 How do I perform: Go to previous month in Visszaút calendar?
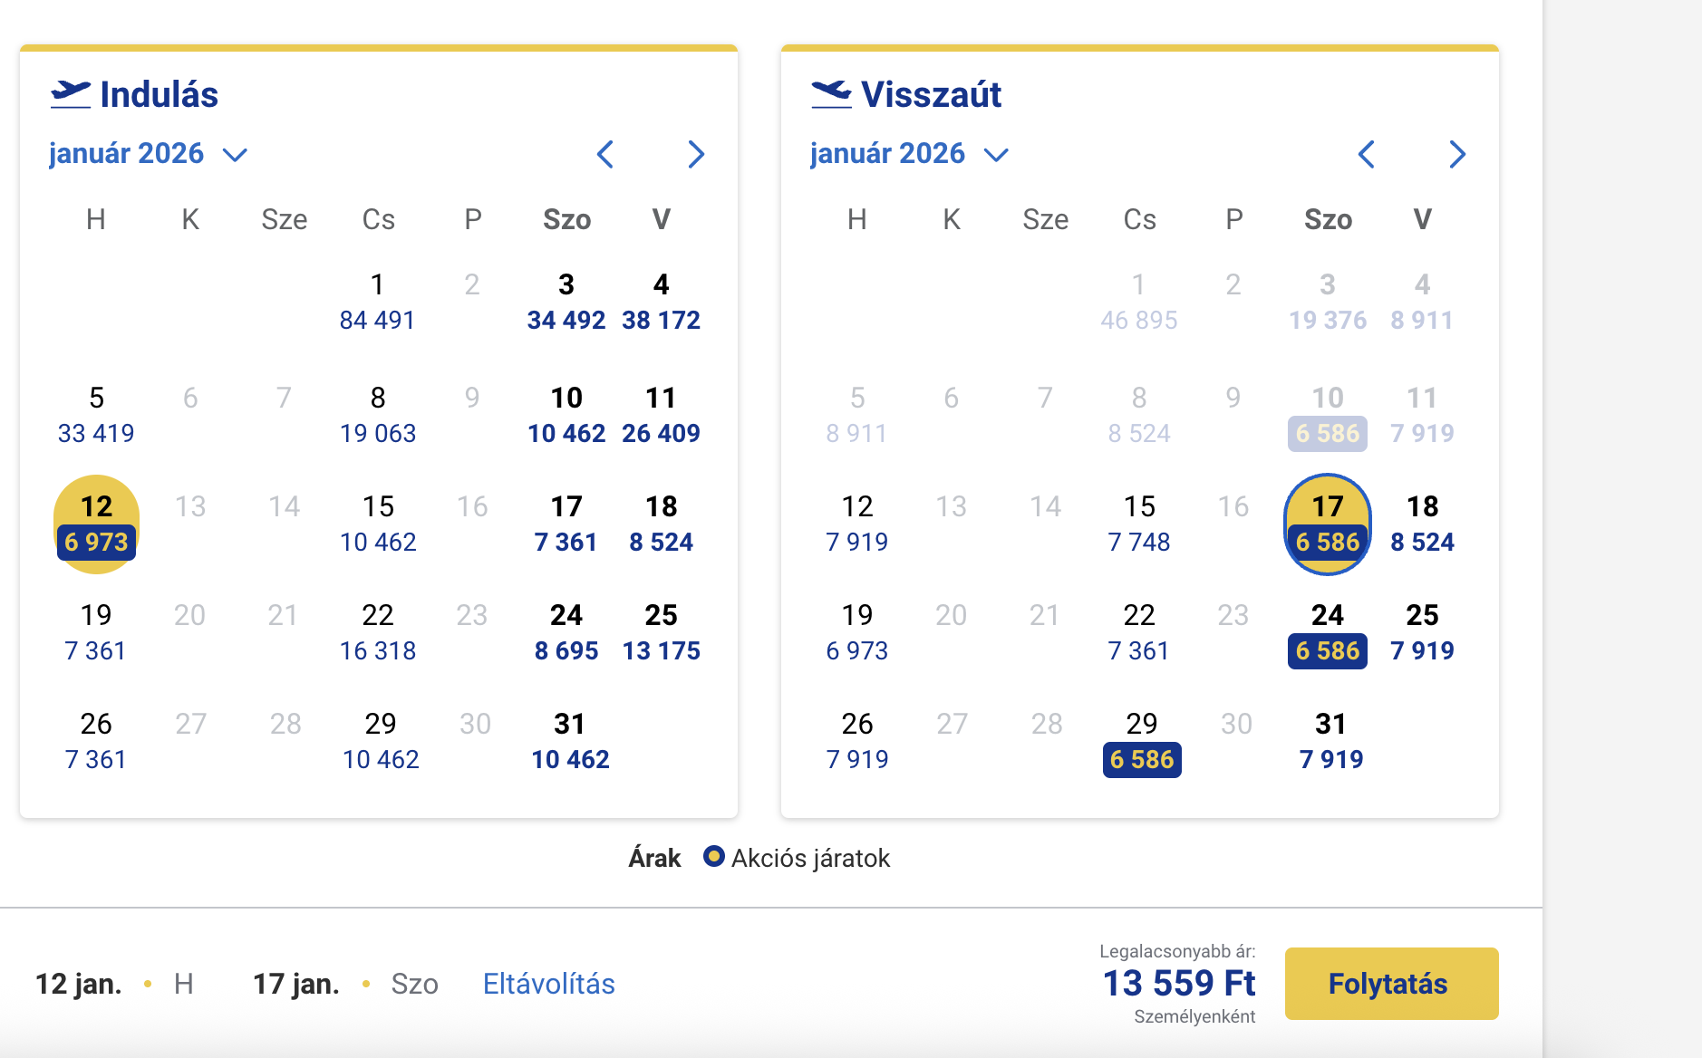point(1367,154)
